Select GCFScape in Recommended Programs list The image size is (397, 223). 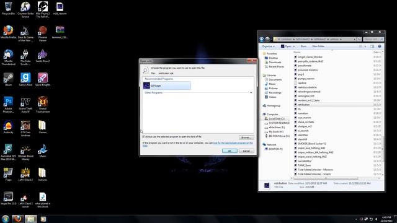point(167,85)
